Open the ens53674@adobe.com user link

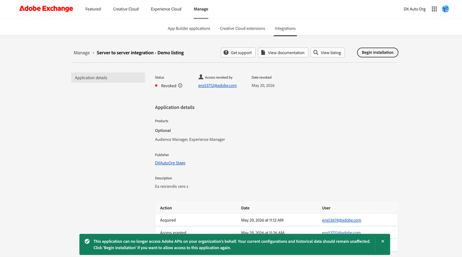341,220
